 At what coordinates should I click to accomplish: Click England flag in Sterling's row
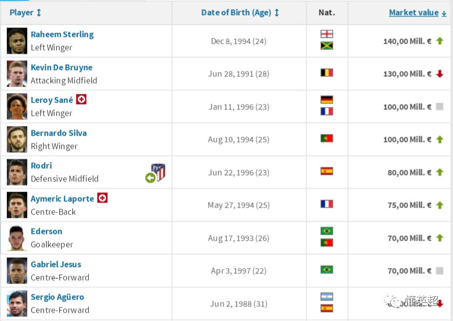pyautogui.click(x=327, y=34)
